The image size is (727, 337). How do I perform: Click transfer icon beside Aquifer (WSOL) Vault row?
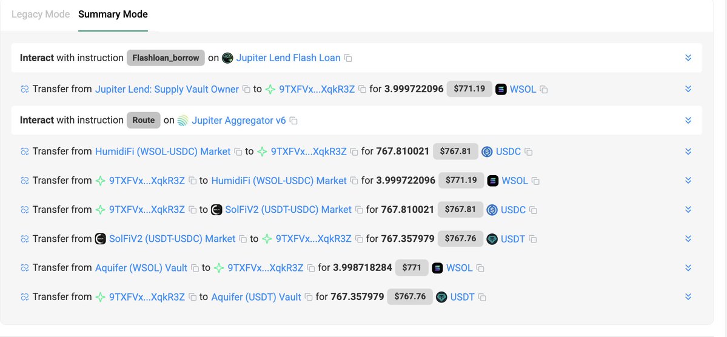25,268
